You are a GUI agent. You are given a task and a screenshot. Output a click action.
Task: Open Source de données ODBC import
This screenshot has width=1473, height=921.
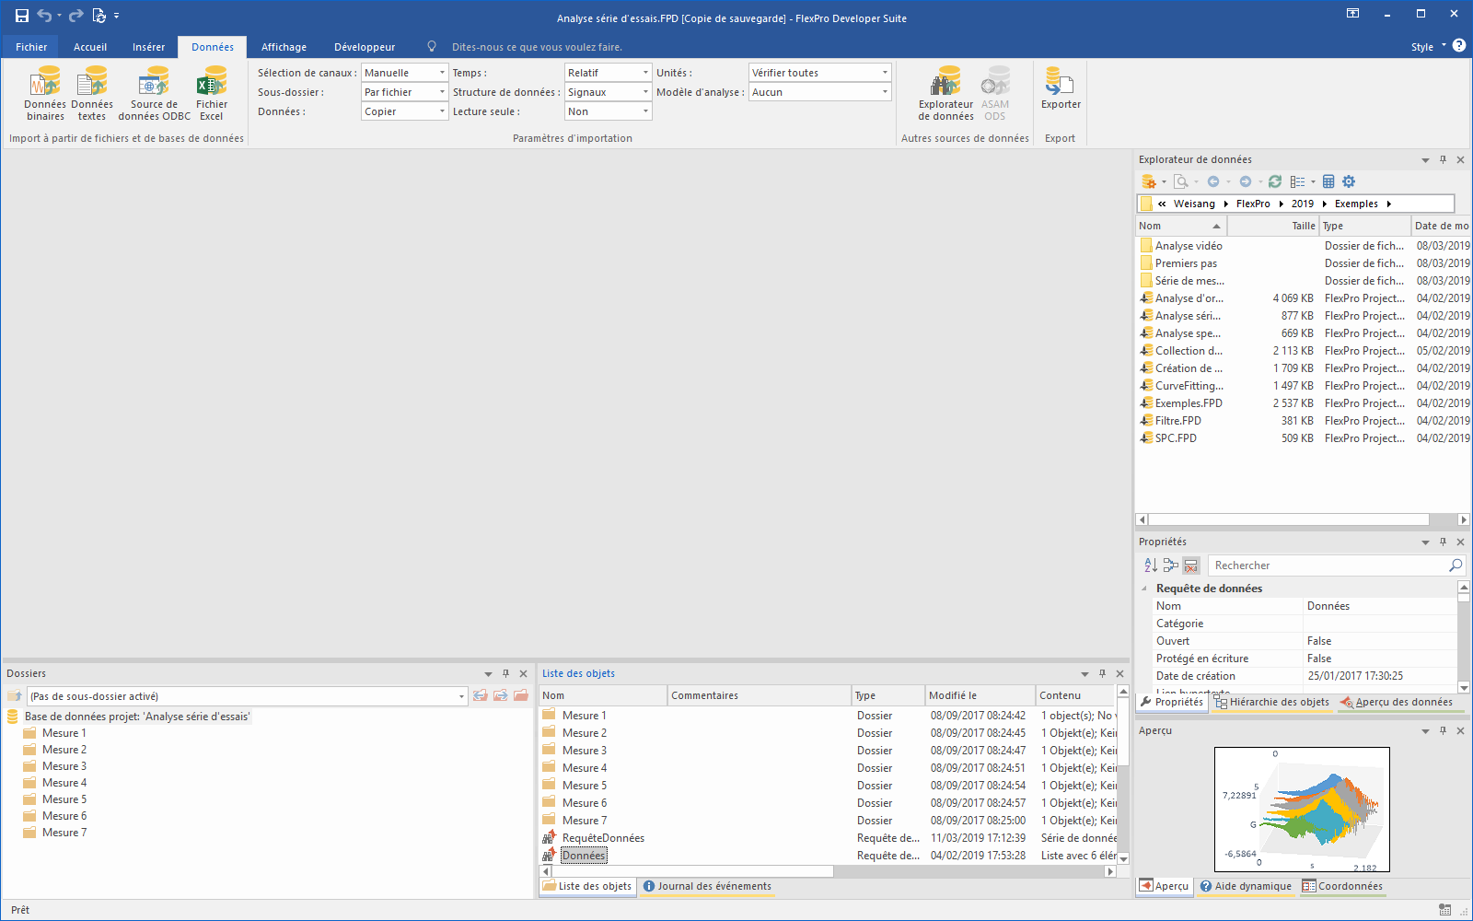(154, 93)
